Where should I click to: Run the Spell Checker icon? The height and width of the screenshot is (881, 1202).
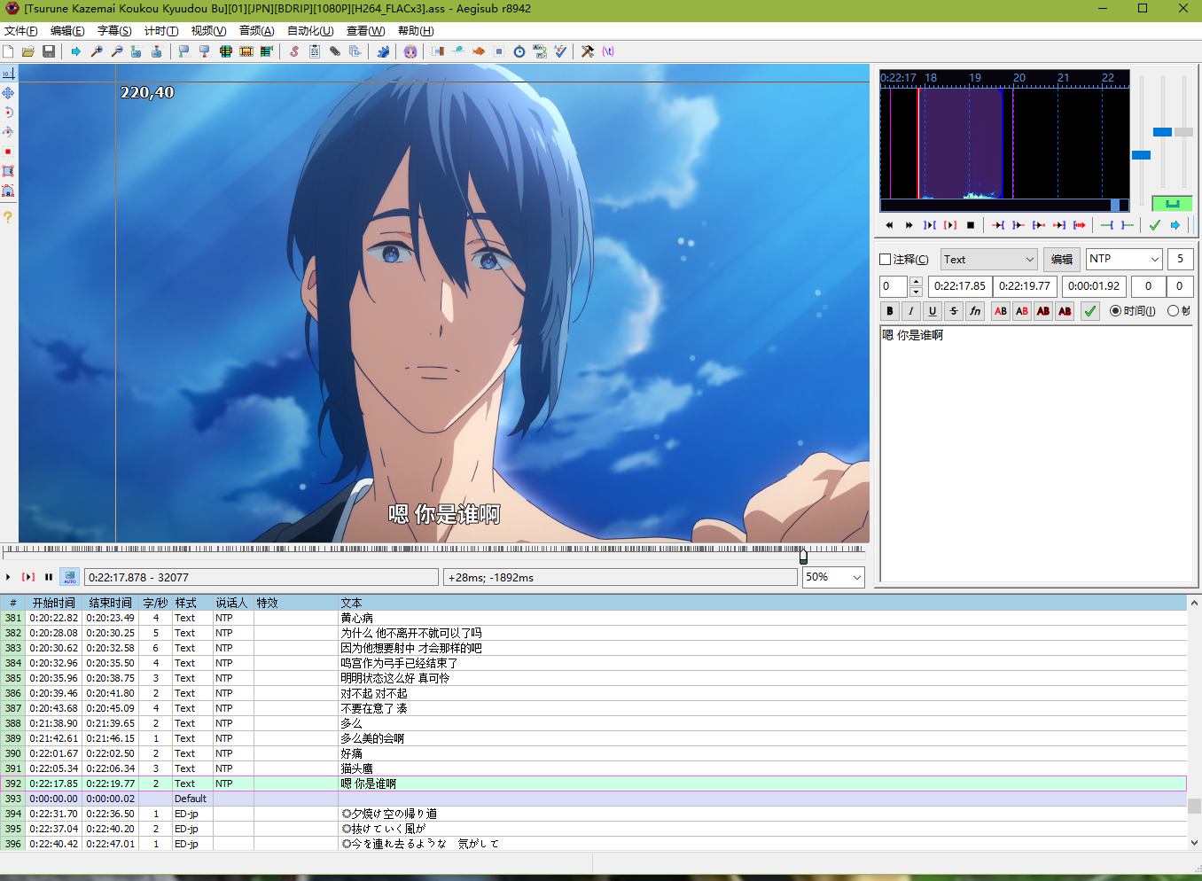(560, 51)
